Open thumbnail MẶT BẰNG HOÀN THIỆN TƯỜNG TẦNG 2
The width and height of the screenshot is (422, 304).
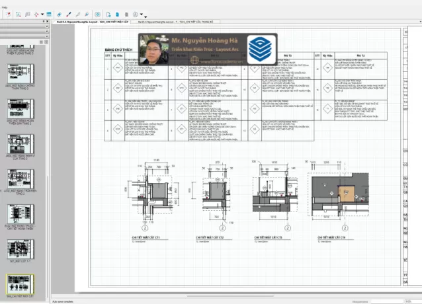coord(21,50)
